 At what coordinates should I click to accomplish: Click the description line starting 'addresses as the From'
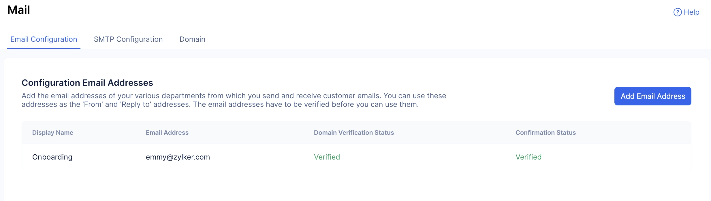[x=220, y=104]
